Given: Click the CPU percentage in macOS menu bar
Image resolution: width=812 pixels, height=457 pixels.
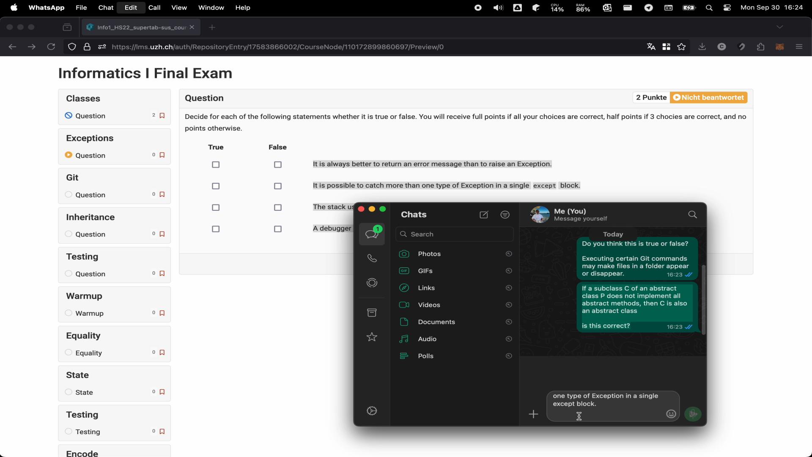Looking at the screenshot, I should [x=555, y=7].
